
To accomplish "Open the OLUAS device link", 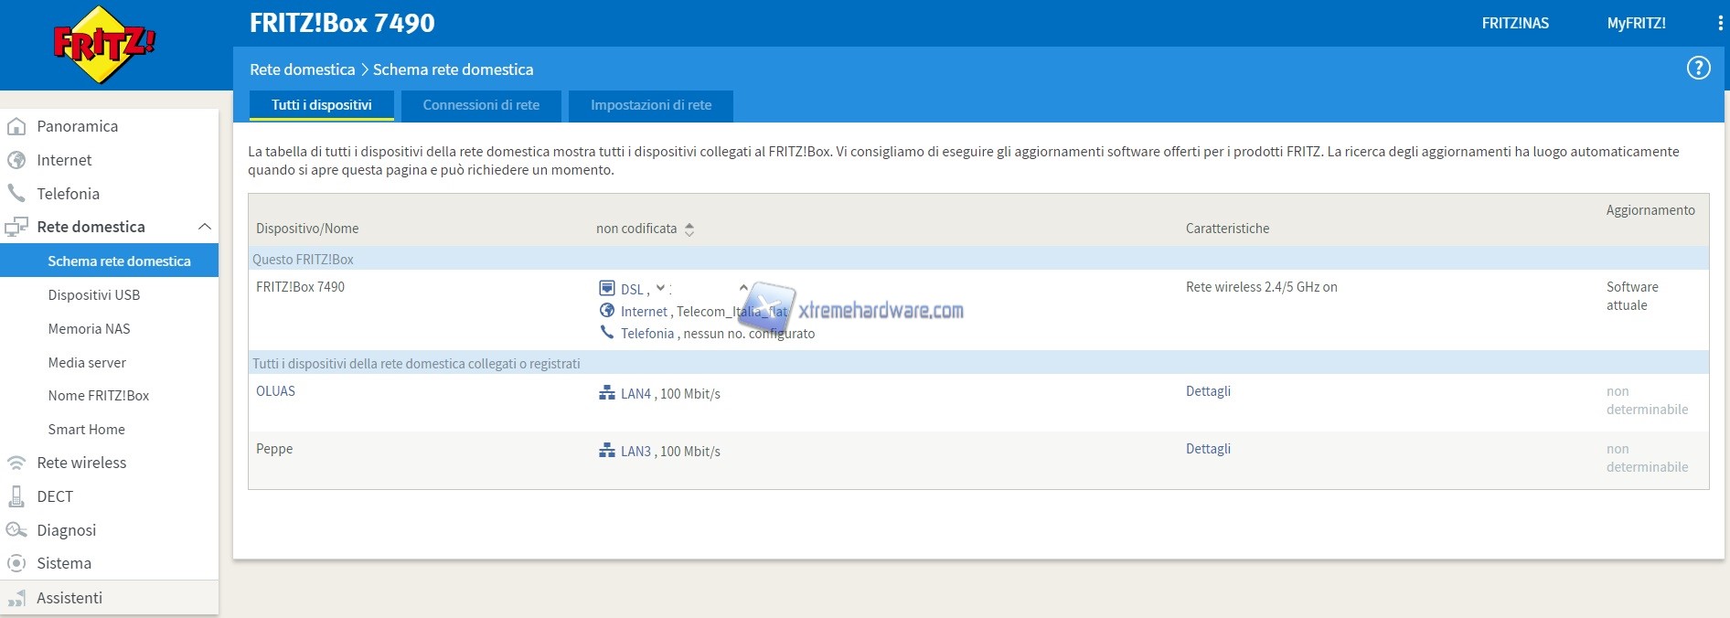I will pos(275,391).
